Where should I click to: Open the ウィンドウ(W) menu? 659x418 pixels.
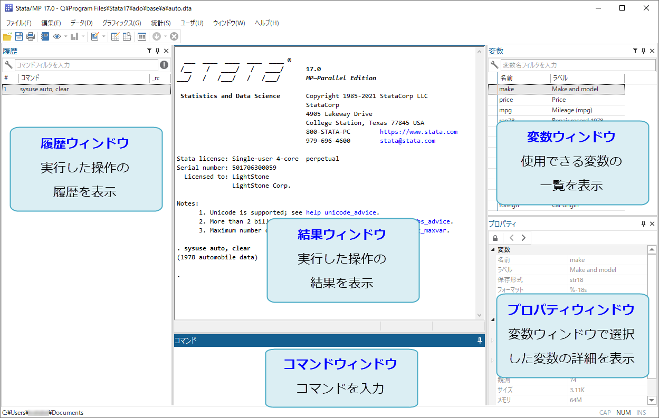click(x=229, y=23)
